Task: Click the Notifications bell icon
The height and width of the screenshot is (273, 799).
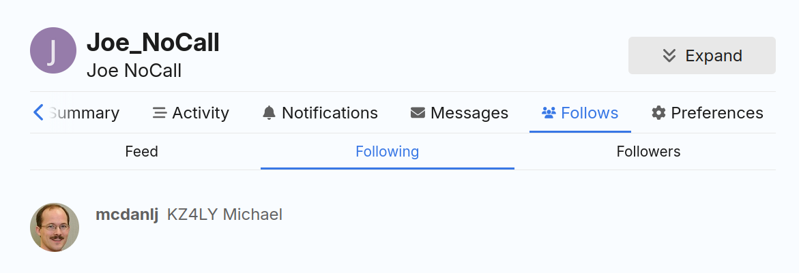Action: (x=269, y=113)
